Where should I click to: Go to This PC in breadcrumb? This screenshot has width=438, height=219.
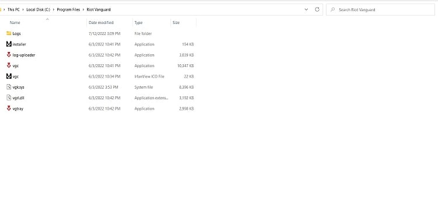pos(13,9)
